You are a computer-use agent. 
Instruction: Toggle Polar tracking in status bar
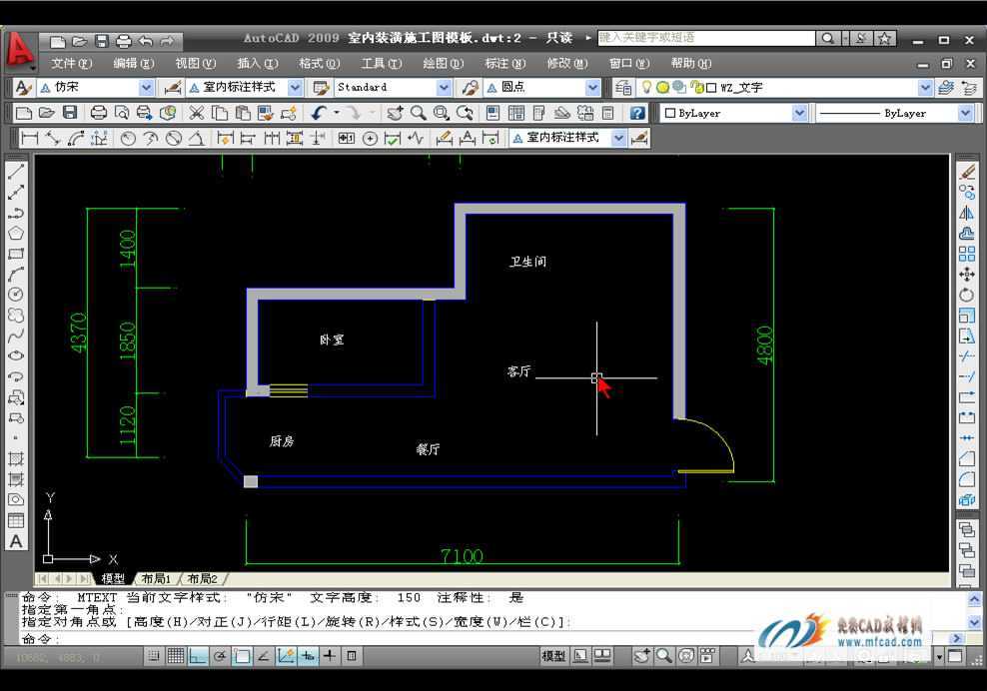pos(220,656)
